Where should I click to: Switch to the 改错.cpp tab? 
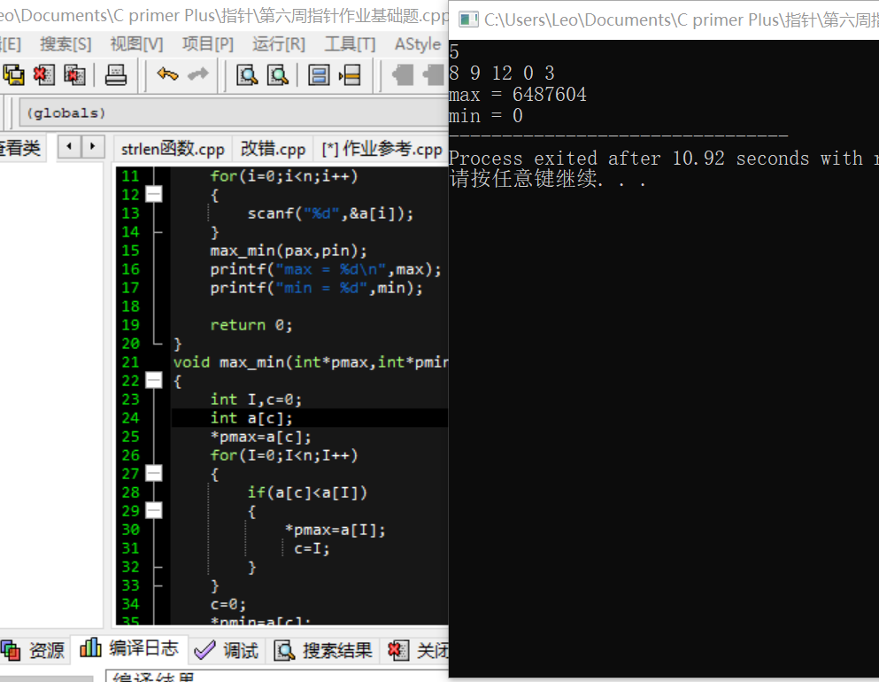(273, 149)
